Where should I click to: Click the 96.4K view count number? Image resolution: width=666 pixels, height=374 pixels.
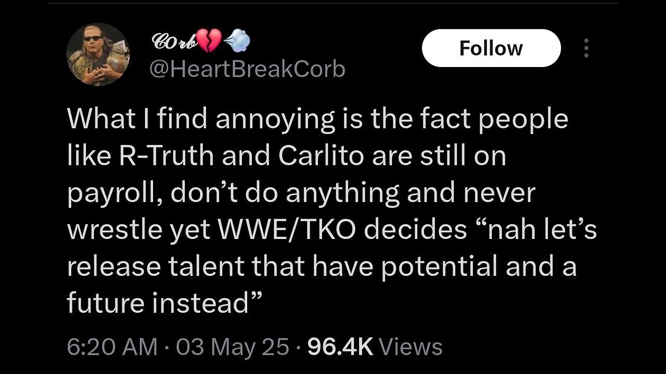click(x=340, y=347)
